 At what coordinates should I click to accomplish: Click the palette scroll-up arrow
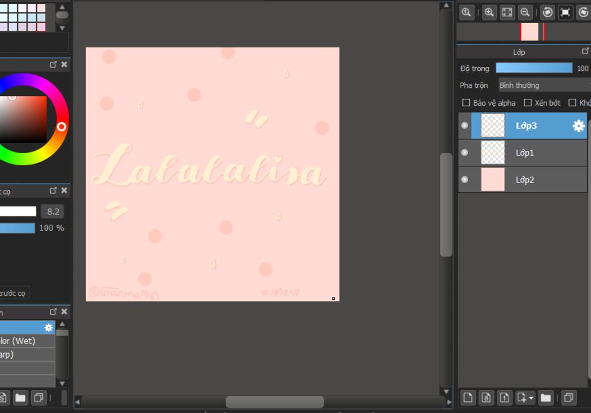pos(62,7)
